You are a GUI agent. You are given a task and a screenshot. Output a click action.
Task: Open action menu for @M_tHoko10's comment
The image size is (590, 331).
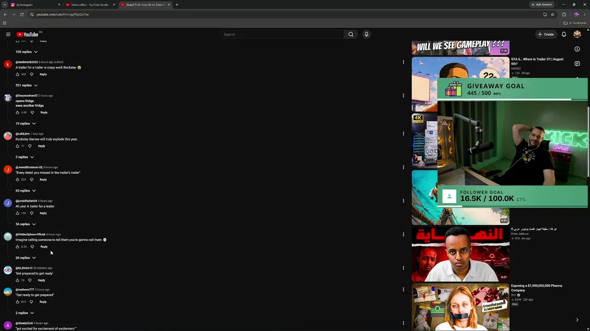pos(403,268)
